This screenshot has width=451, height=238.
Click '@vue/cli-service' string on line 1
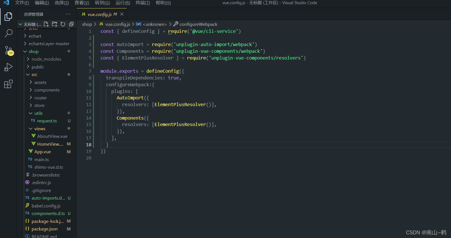click(x=214, y=31)
